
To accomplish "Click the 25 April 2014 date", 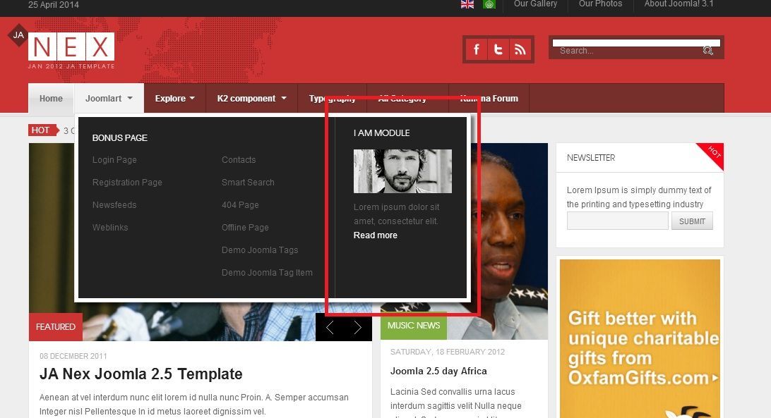I will pyautogui.click(x=54, y=4).
